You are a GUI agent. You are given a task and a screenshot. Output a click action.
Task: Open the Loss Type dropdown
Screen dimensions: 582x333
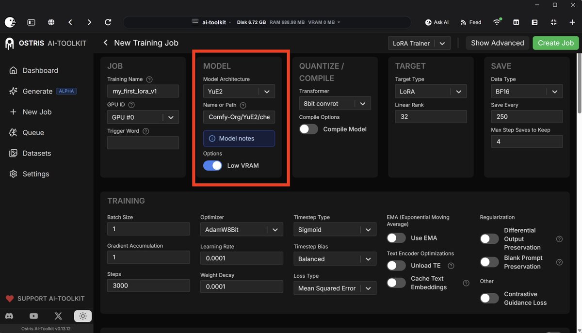tap(335, 288)
